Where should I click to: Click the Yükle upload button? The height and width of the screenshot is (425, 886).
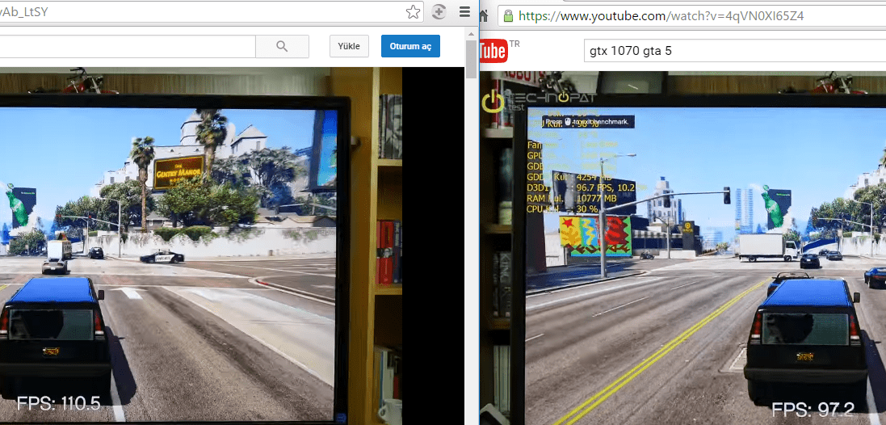(x=349, y=46)
